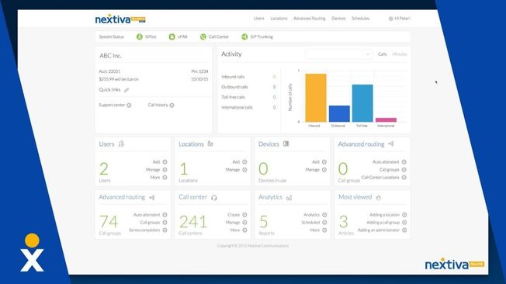Click the nextiva logo in the header
The width and height of the screenshot is (506, 284).
(120, 19)
